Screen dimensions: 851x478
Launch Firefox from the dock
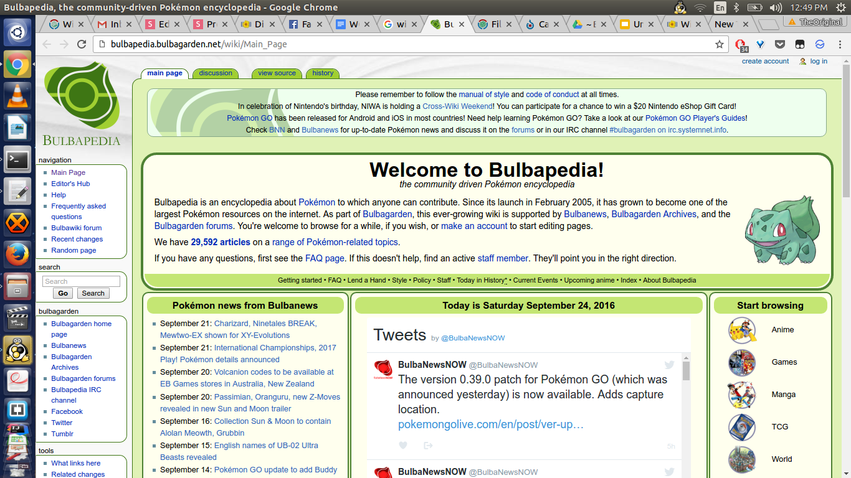(x=17, y=256)
